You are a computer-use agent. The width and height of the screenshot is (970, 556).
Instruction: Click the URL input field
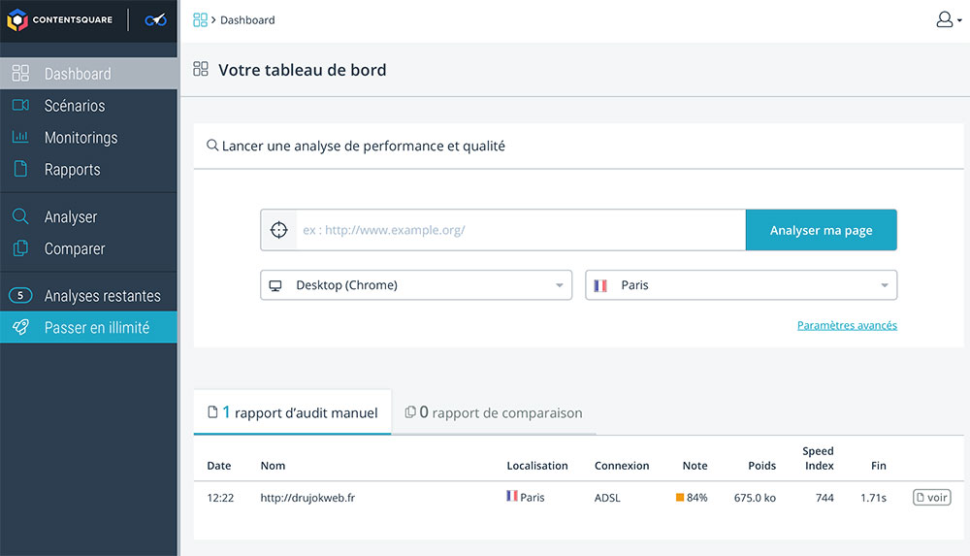click(x=521, y=230)
